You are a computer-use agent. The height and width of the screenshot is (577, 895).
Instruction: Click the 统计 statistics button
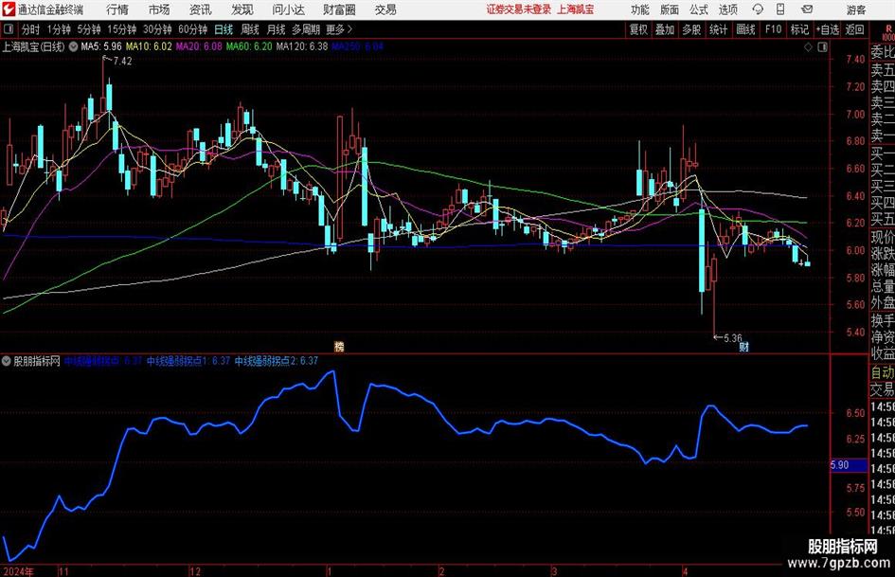(719, 29)
